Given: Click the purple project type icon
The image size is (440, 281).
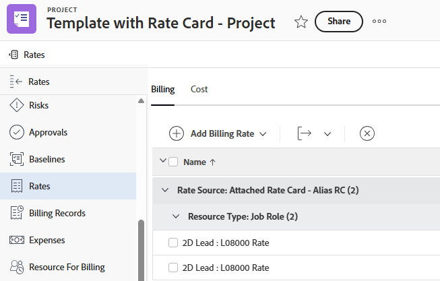Looking at the screenshot, I should point(22,19).
